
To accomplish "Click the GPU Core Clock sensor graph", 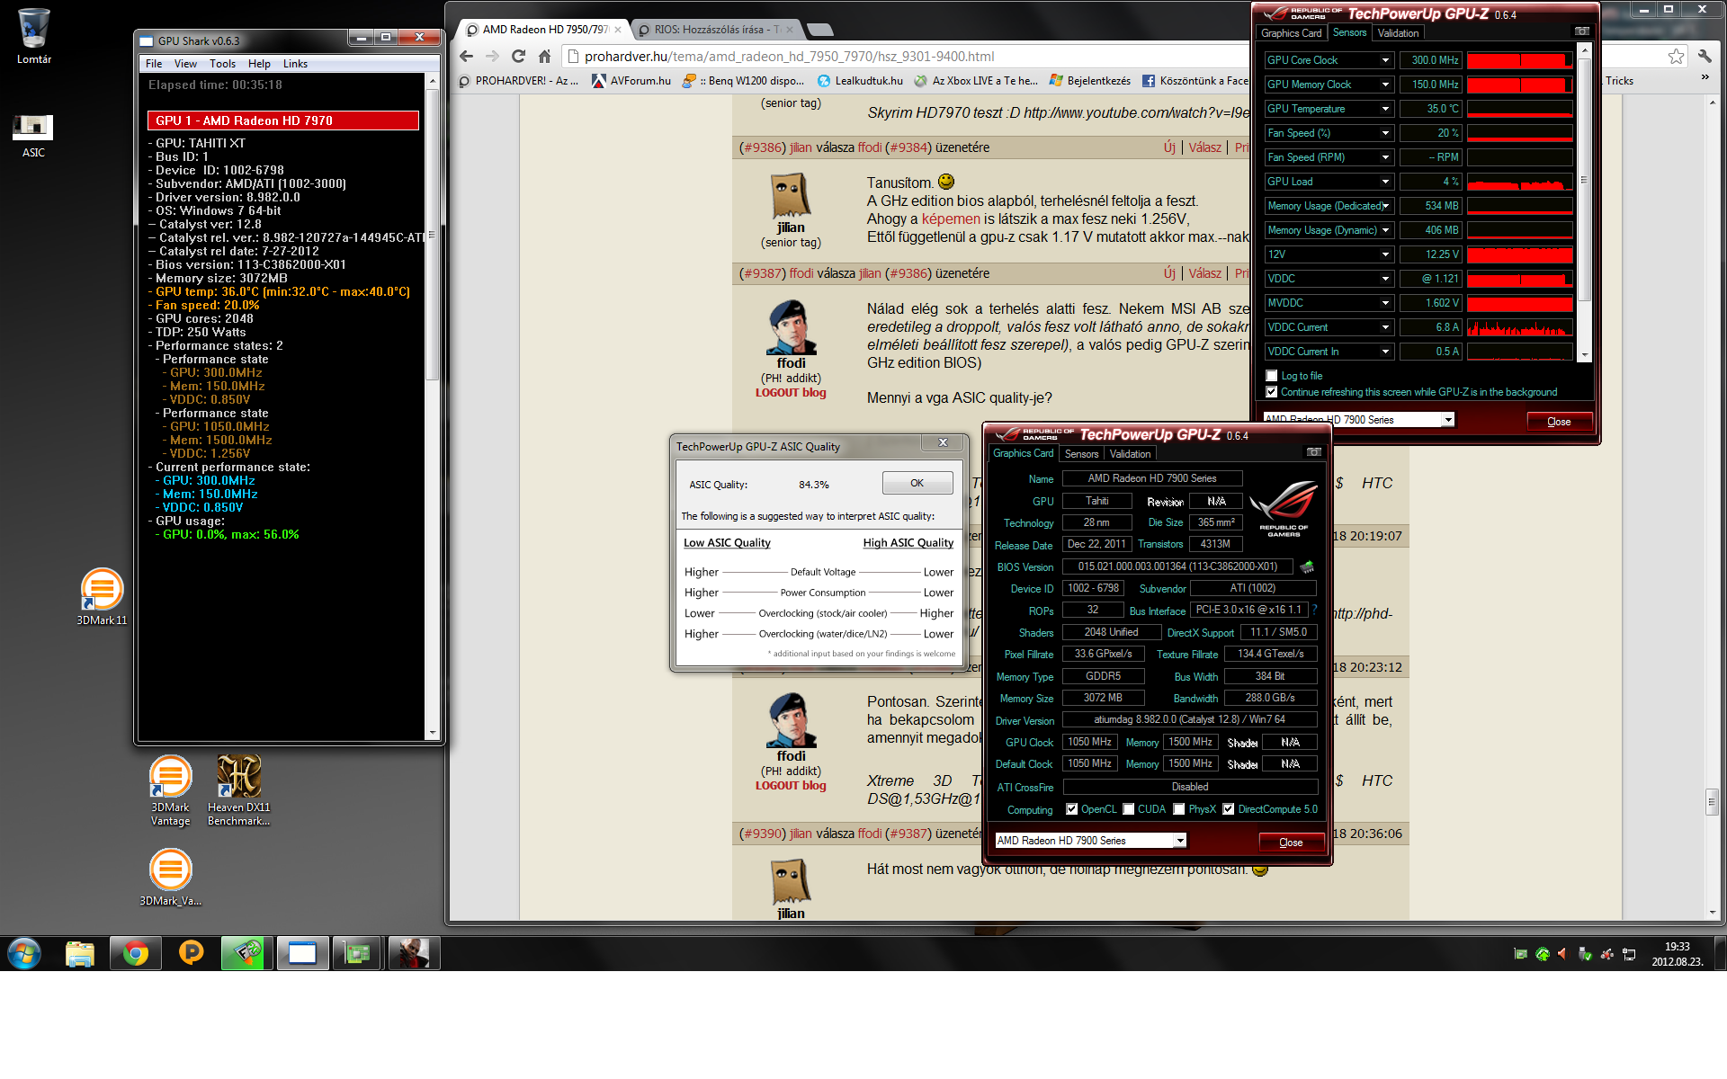I will click(x=1520, y=60).
